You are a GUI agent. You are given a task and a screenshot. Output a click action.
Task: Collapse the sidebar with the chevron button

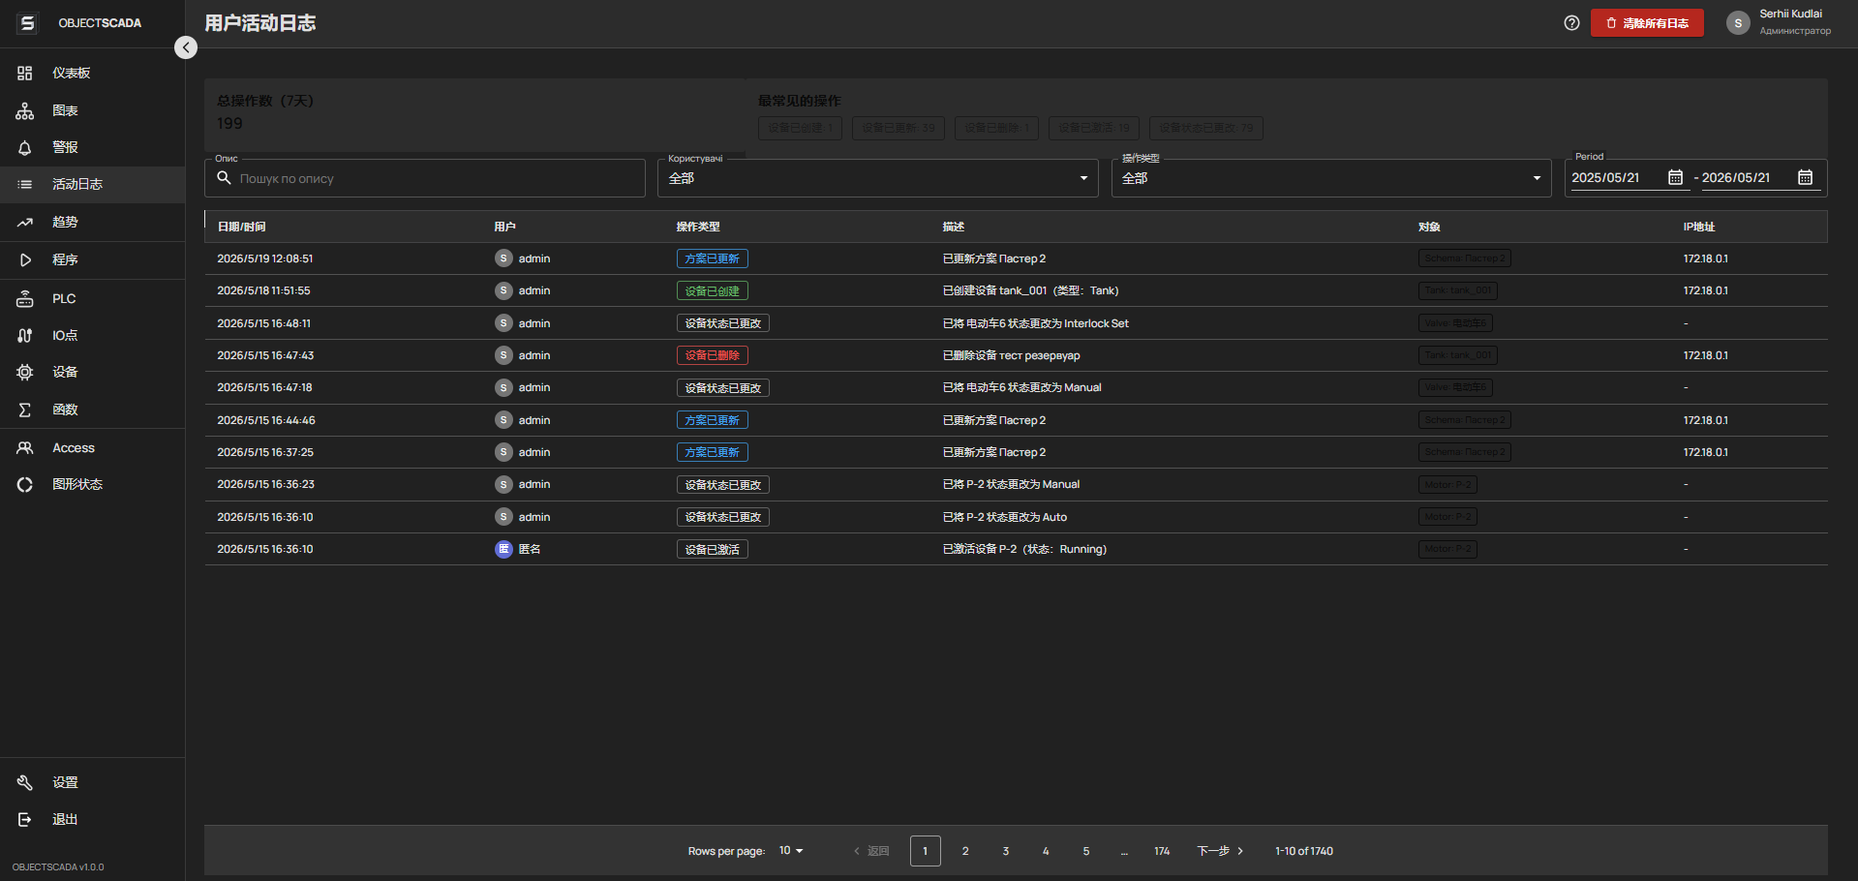tap(186, 47)
